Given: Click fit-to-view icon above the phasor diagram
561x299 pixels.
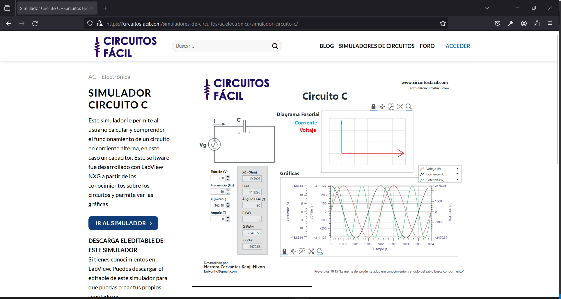Looking at the screenshot, I should point(400,107).
